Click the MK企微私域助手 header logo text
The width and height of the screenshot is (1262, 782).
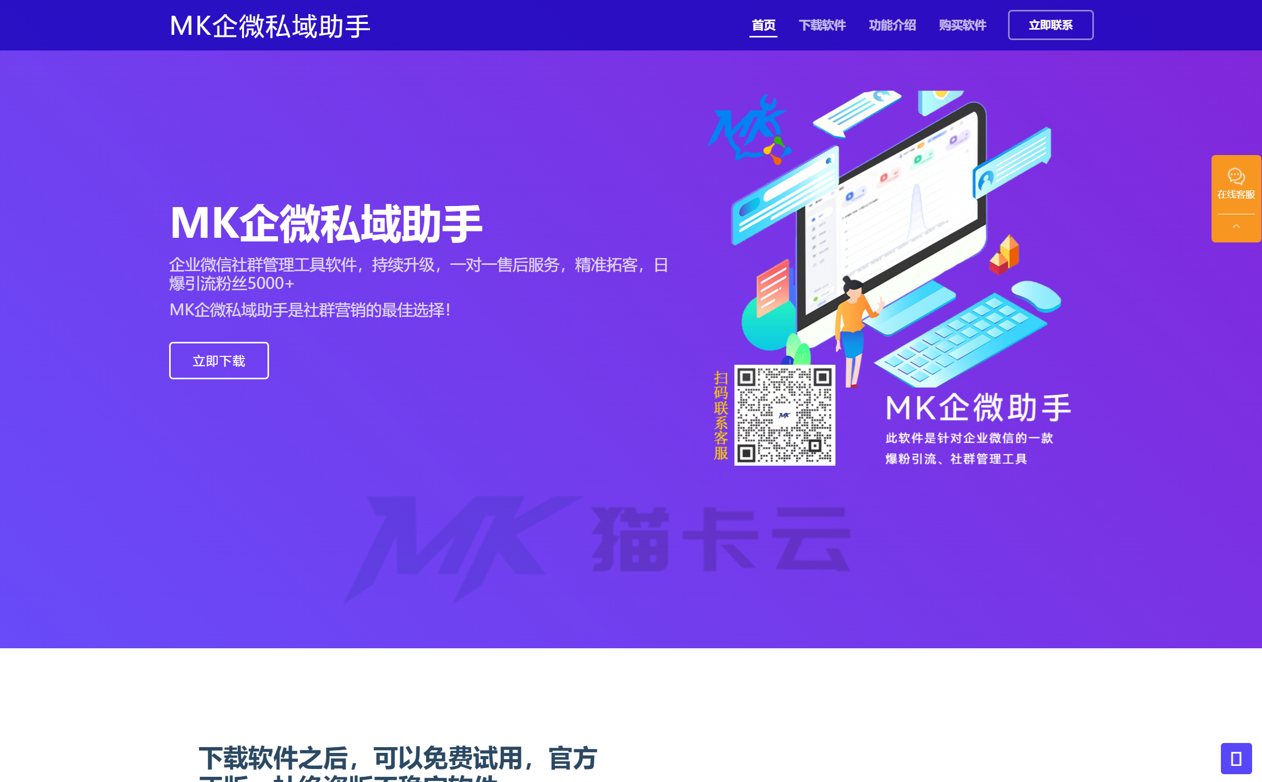270,26
